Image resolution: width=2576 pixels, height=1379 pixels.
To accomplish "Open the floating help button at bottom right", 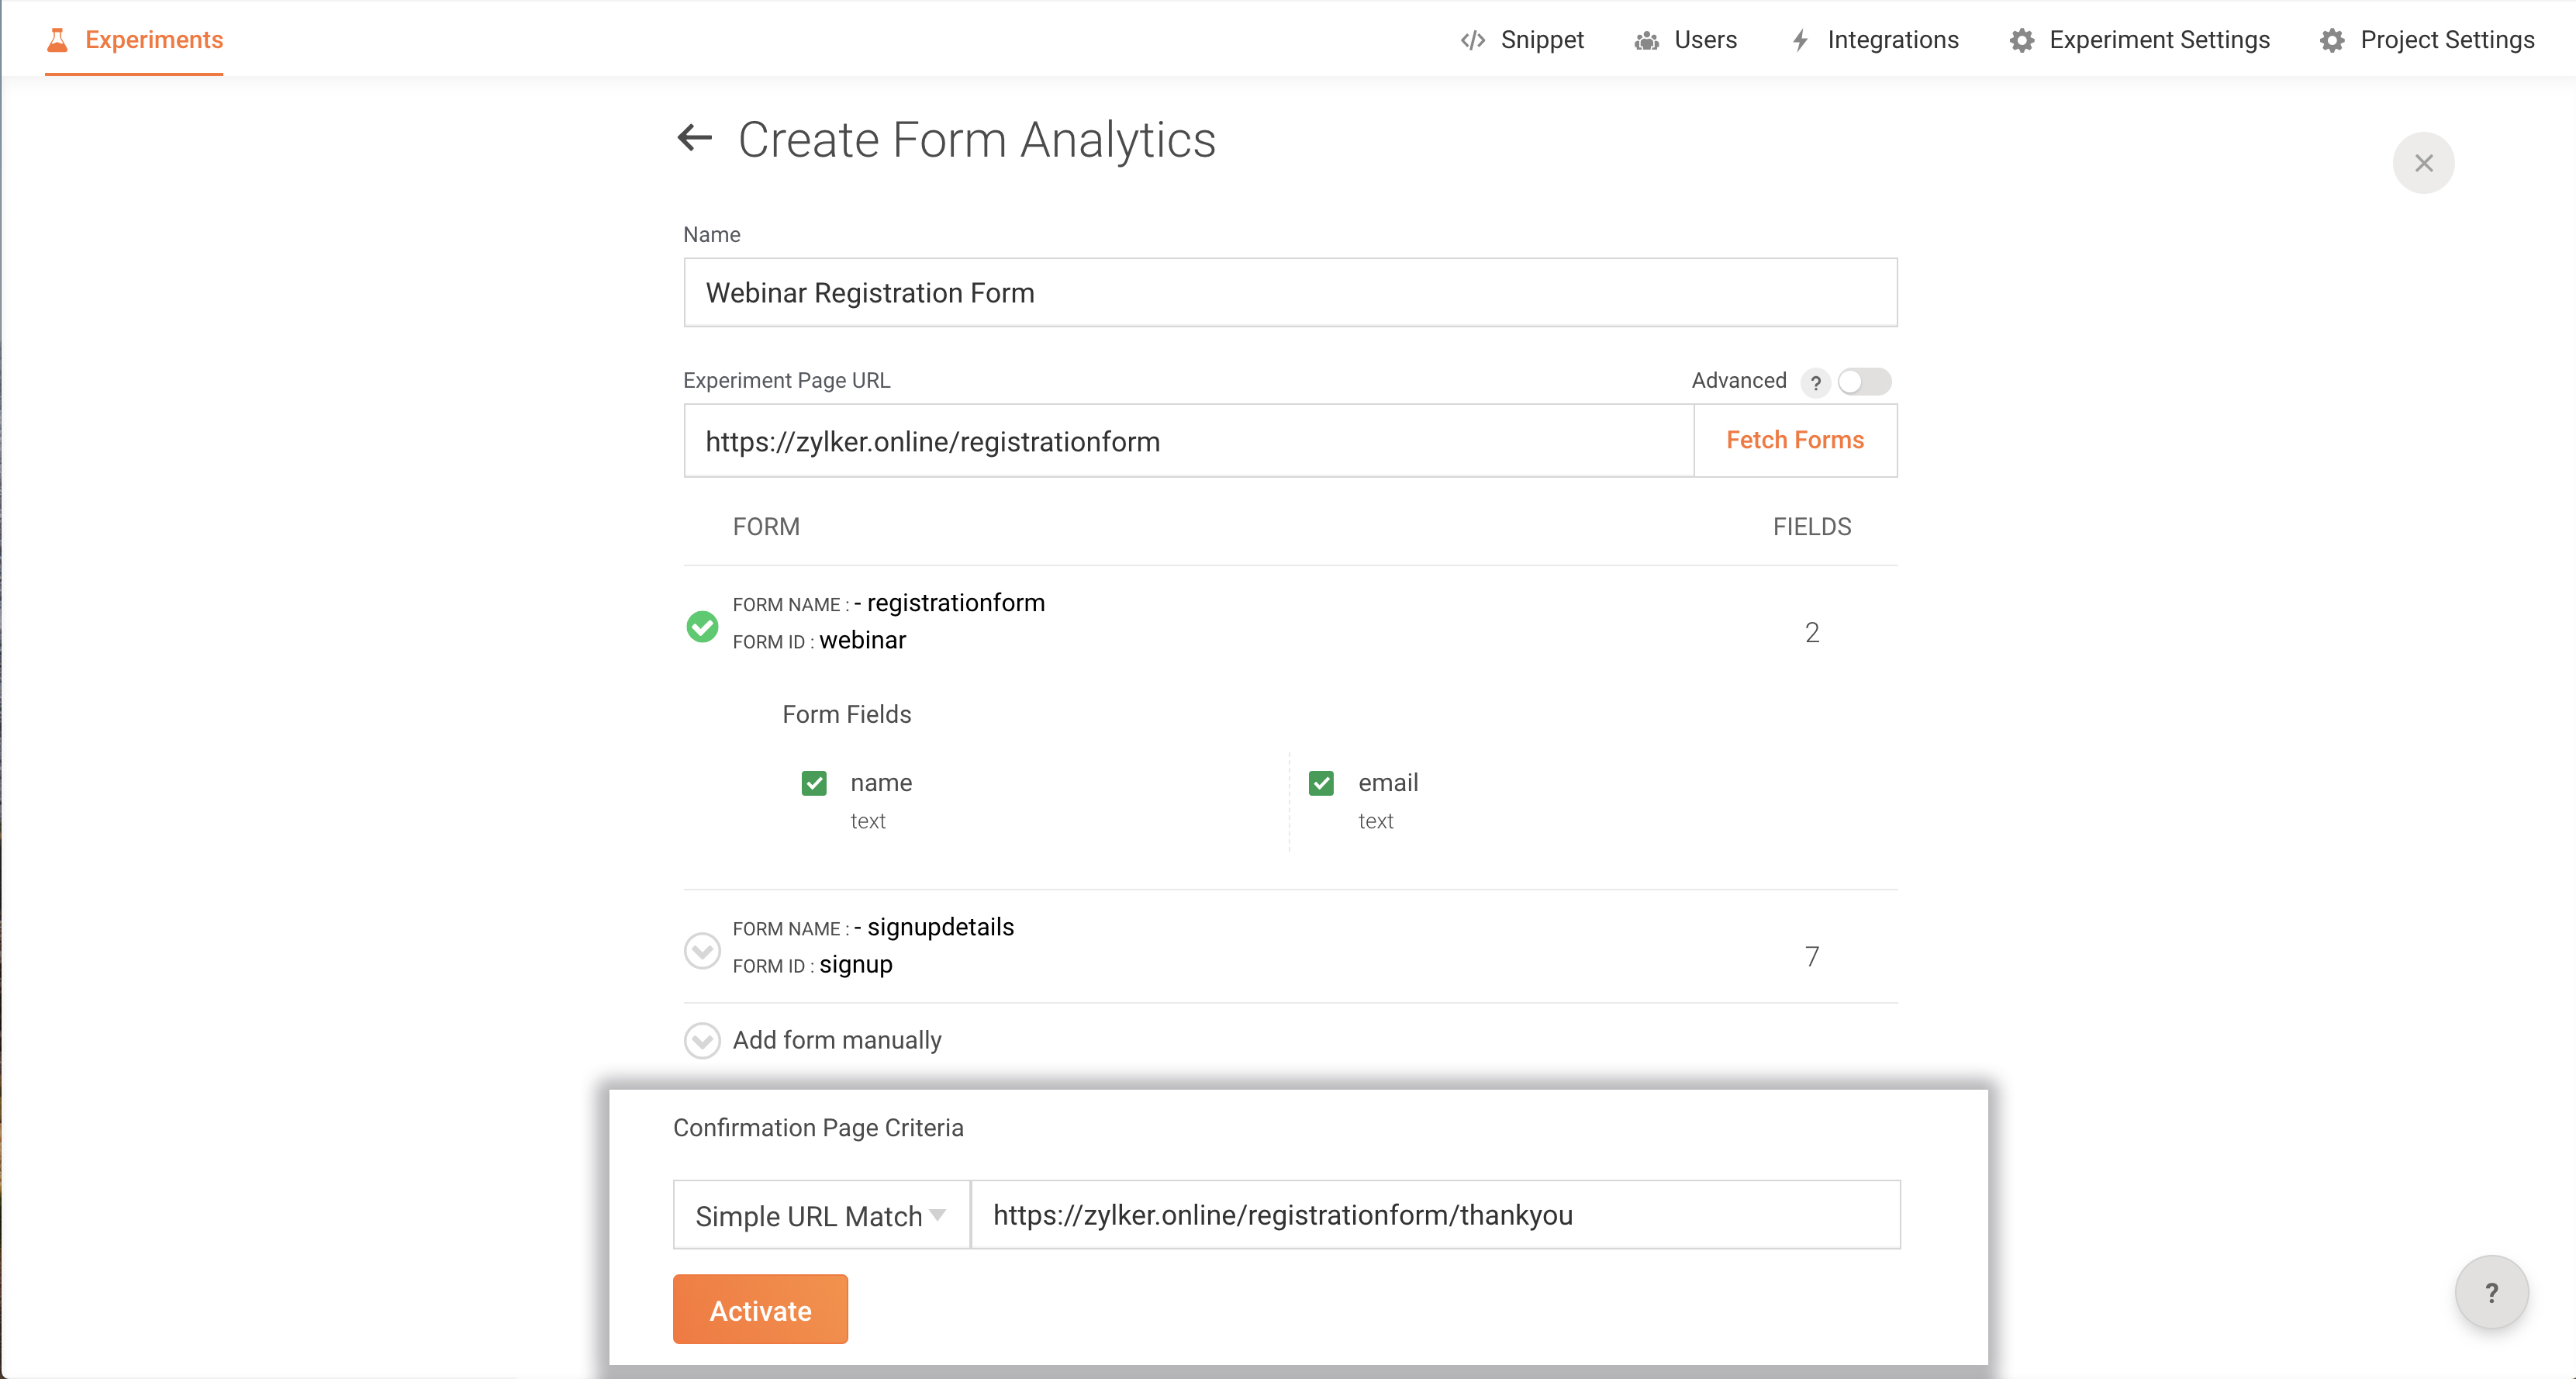I will 2491,1292.
